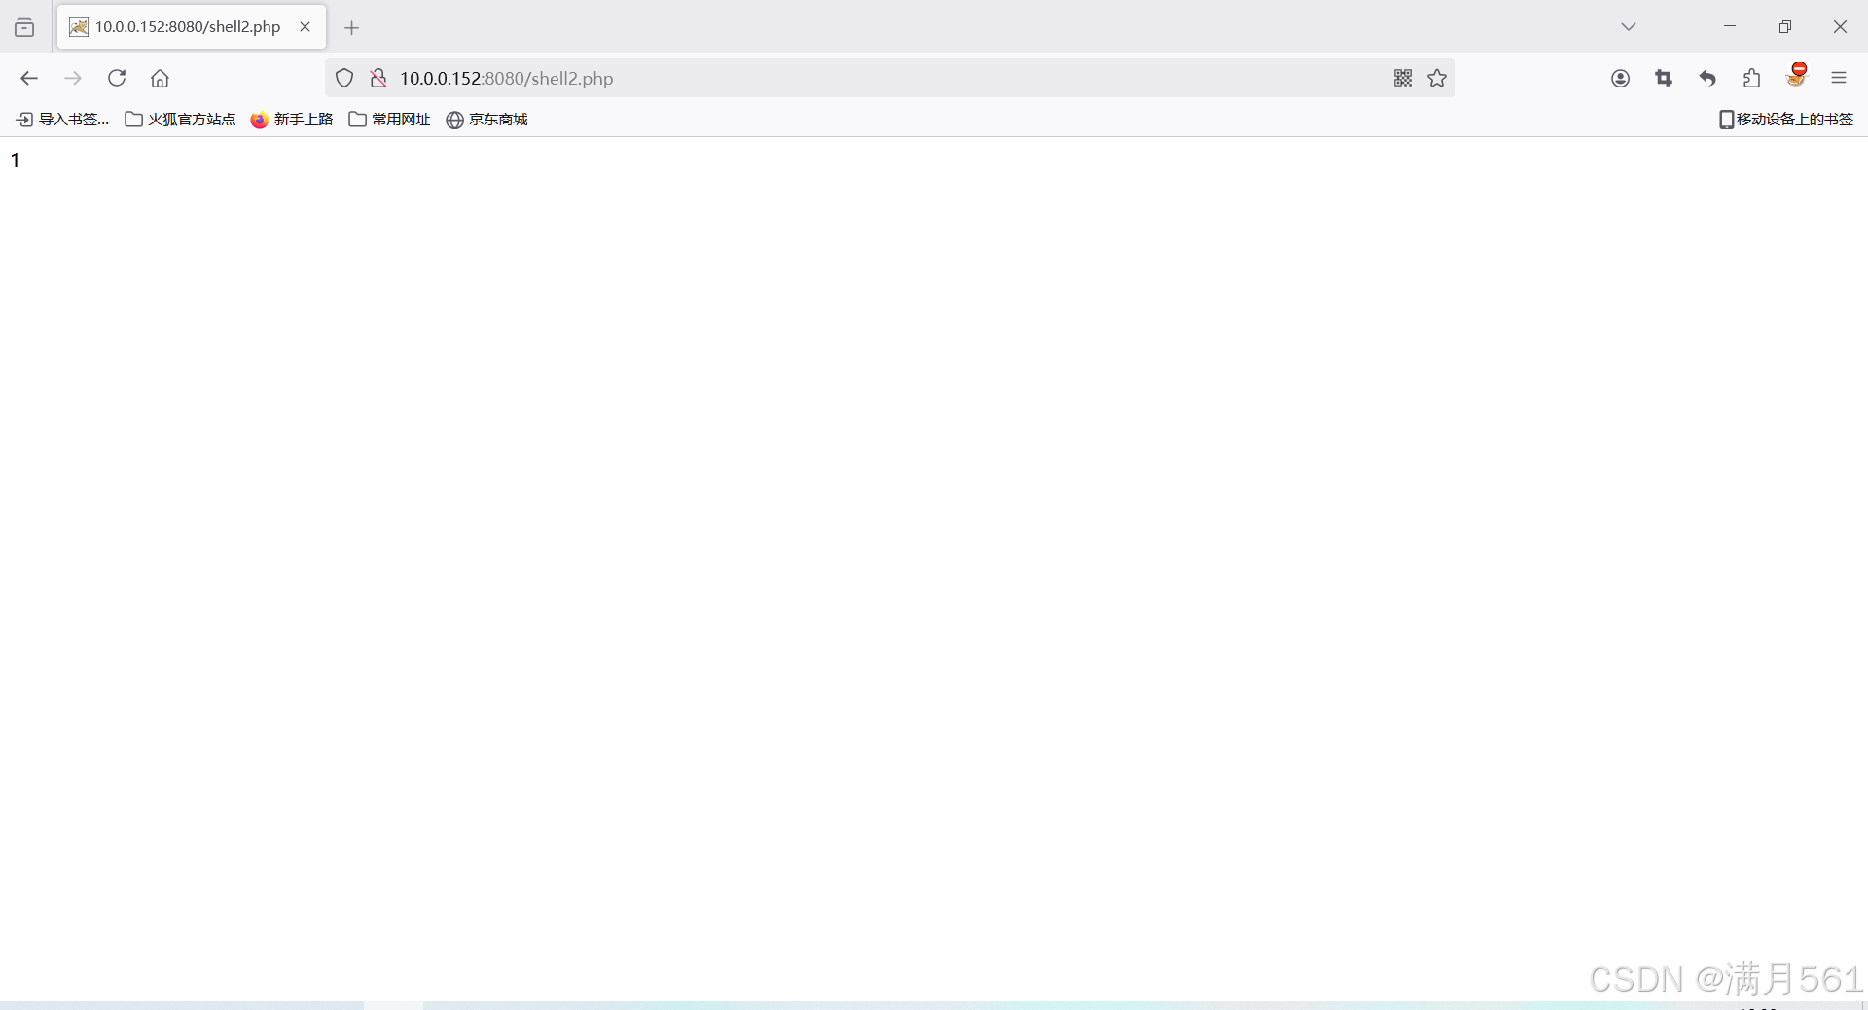This screenshot has height=1010, width=1868.
Task: Visit the 京东商城 bookmark
Action: [x=486, y=119]
